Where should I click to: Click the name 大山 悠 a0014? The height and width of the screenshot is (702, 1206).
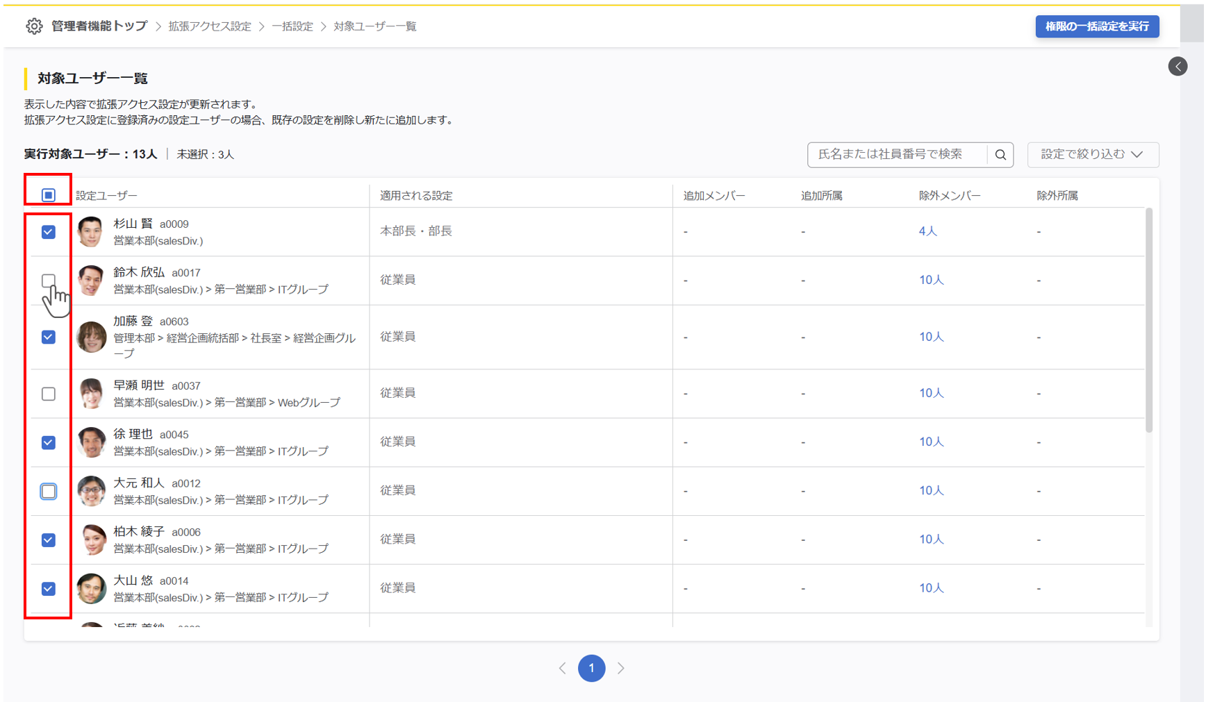click(x=151, y=580)
